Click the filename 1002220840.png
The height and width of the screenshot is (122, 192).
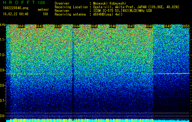pyautogui.click(x=16, y=8)
